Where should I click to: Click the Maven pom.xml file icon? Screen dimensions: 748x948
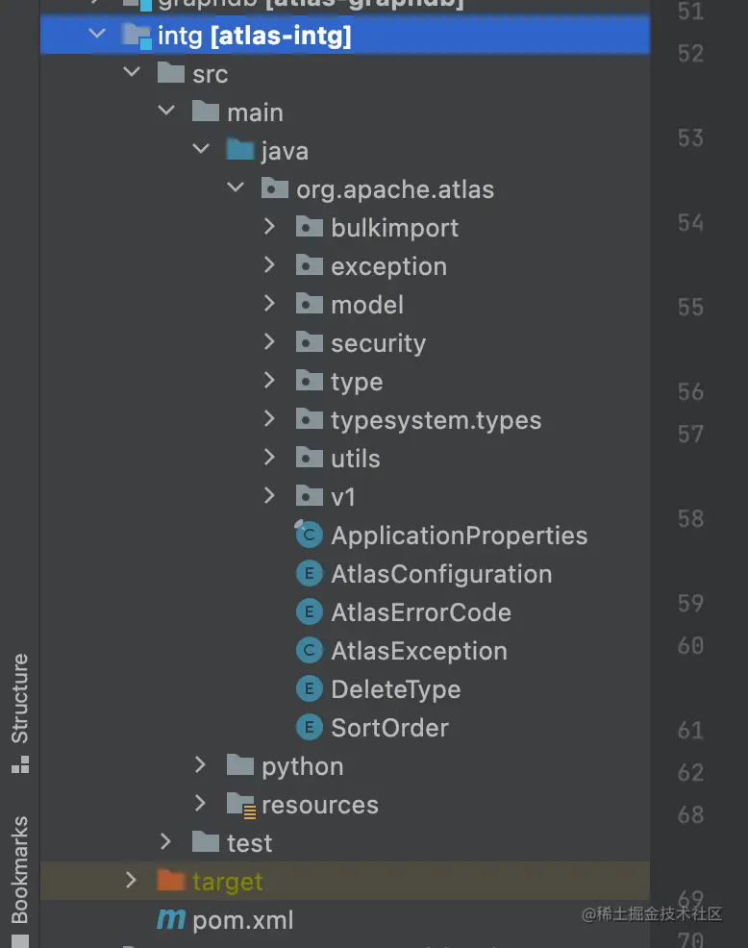tap(170, 919)
